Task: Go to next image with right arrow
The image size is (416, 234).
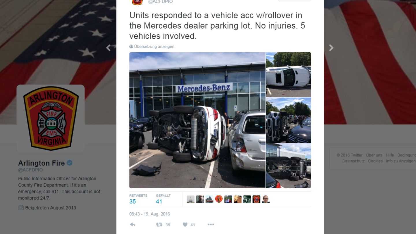Action: click(x=331, y=48)
